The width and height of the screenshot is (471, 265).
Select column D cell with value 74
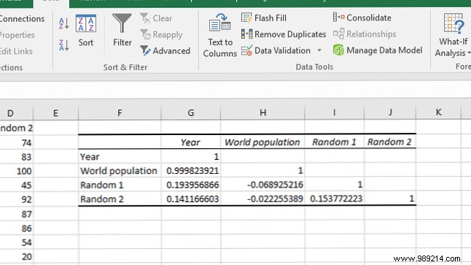point(16,142)
